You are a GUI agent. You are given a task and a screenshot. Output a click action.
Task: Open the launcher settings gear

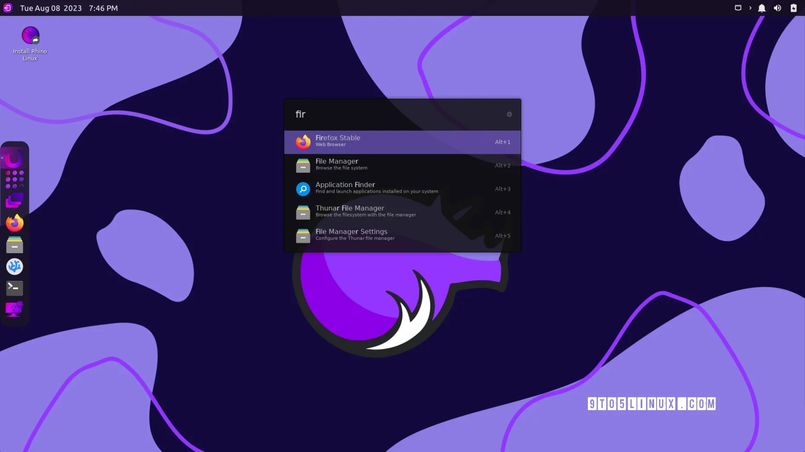click(509, 115)
